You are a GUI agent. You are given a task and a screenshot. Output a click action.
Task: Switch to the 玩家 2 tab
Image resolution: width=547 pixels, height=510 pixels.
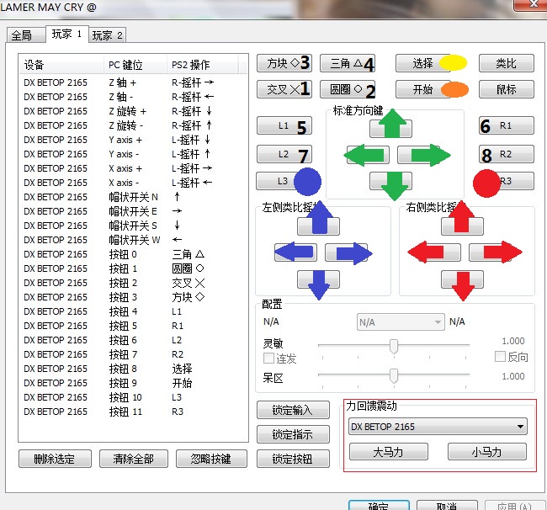point(108,35)
